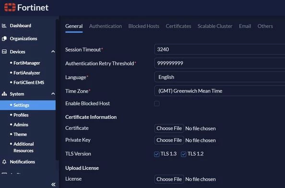Collapse the Devices section chevron
This screenshot has height=188, width=285.
[53, 52]
